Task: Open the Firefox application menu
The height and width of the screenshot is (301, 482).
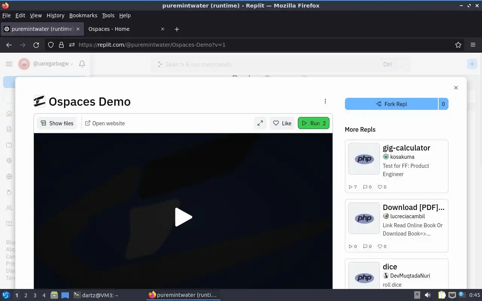Action: click(473, 45)
